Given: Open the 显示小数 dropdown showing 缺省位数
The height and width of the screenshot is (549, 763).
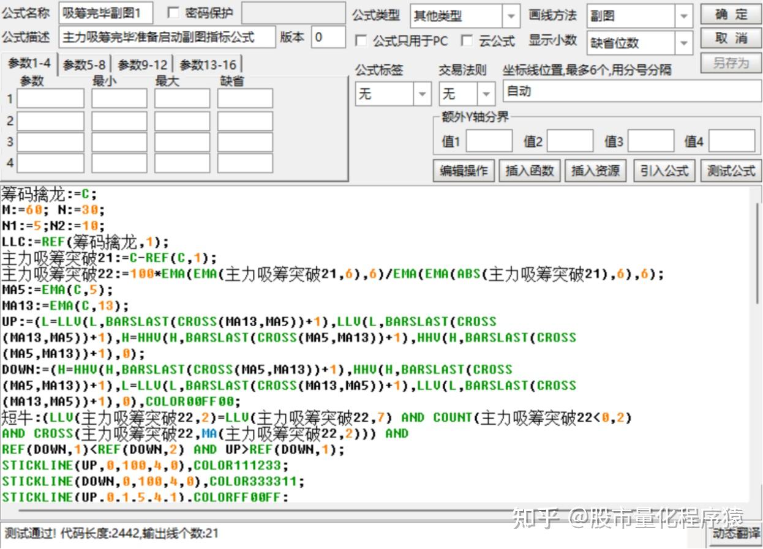Looking at the screenshot, I should pos(684,43).
